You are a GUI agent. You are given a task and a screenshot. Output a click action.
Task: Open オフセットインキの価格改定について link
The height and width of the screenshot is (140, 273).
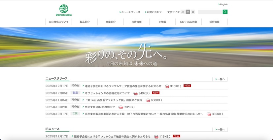click(x=107, y=93)
